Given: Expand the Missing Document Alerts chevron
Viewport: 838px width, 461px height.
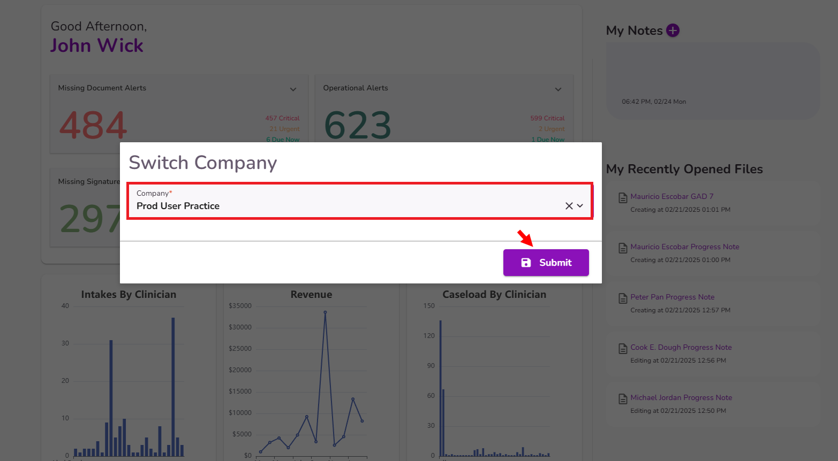Looking at the screenshot, I should pos(293,89).
